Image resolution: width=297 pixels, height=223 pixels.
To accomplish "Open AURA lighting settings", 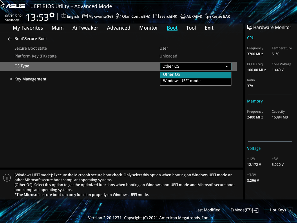I will [191, 16].
